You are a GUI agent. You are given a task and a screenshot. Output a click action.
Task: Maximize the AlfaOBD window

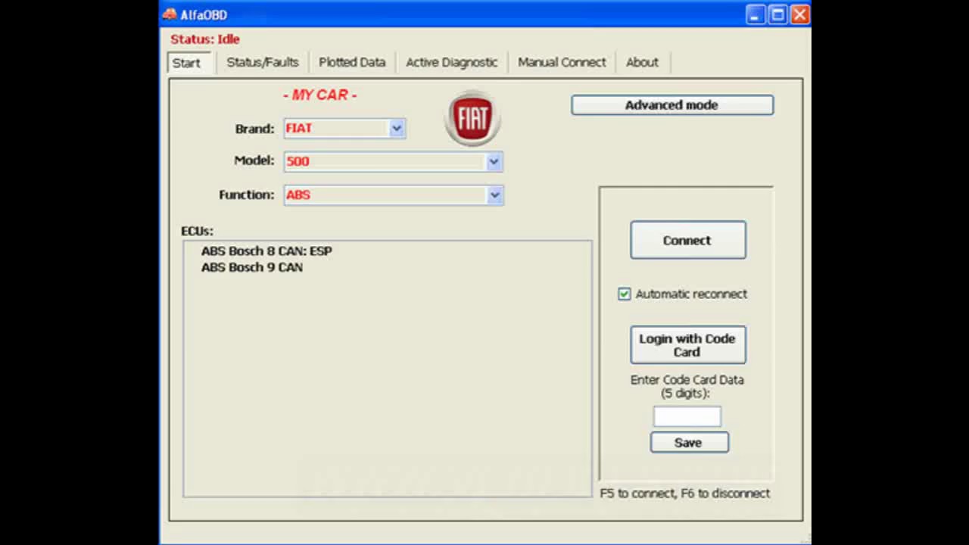coord(777,14)
